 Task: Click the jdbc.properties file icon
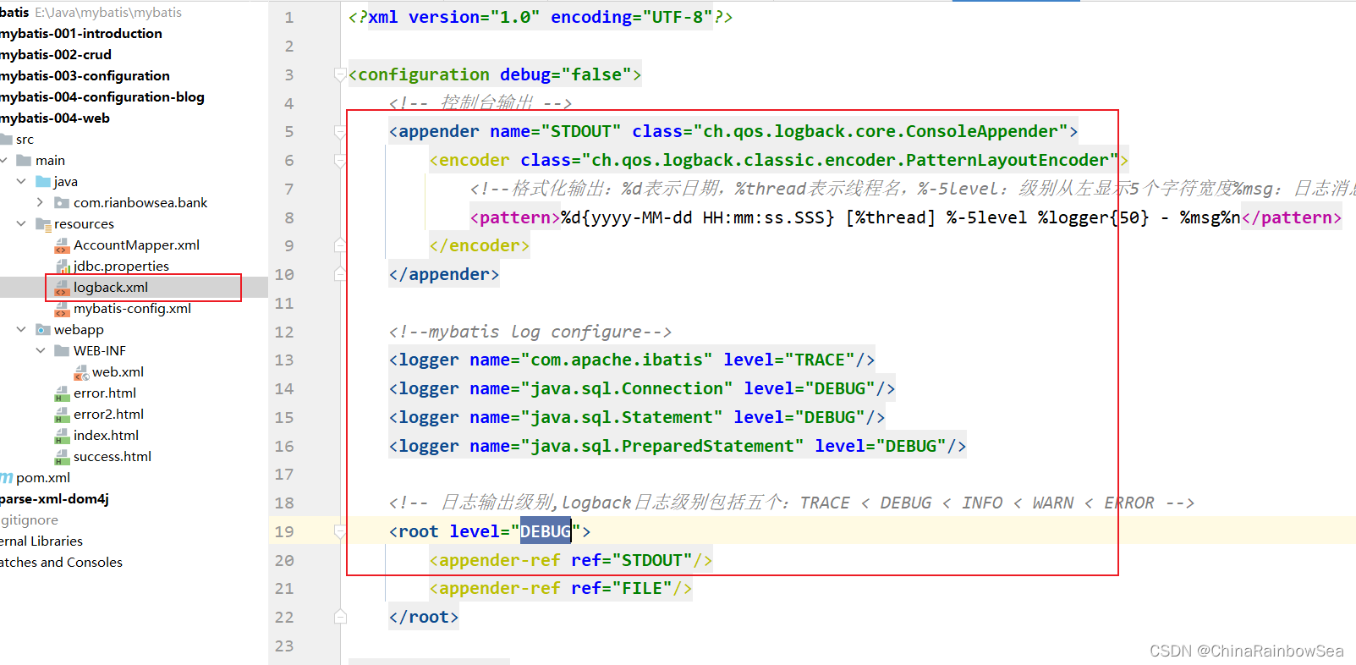click(62, 267)
